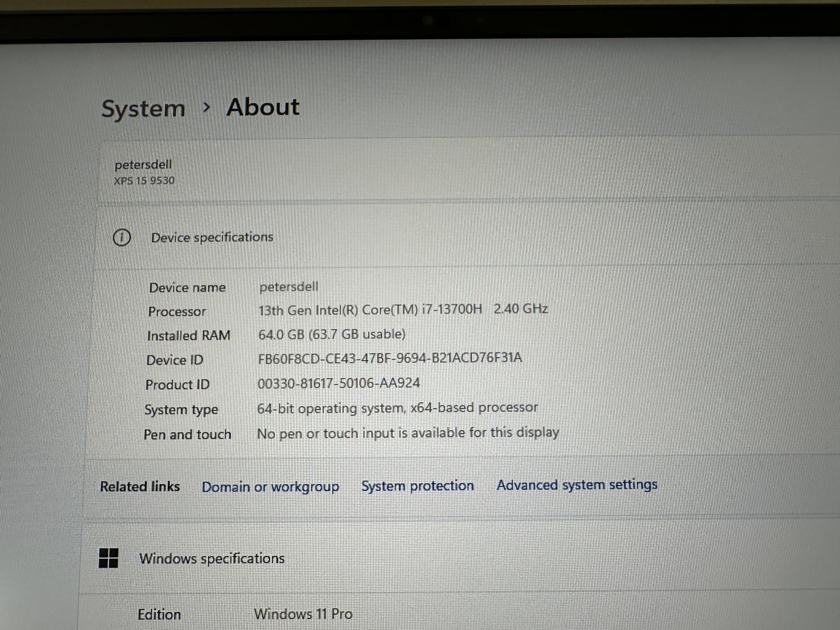Select the Device ID value

point(390,358)
